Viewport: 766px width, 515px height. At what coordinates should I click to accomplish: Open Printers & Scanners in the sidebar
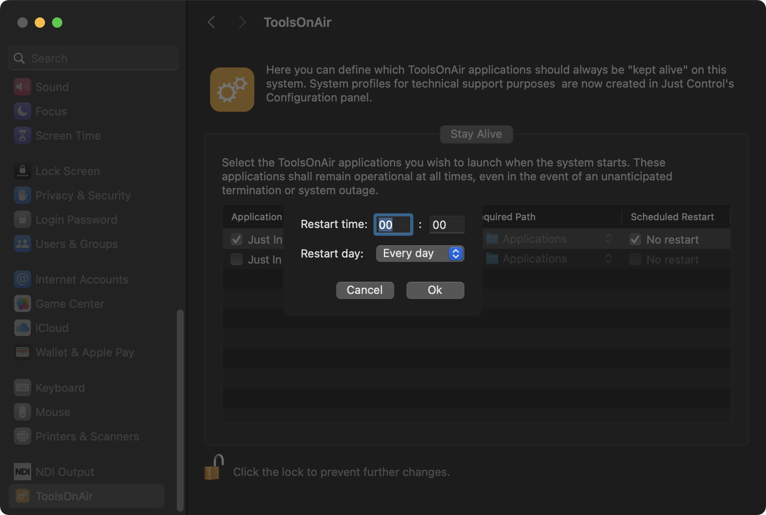pos(87,436)
